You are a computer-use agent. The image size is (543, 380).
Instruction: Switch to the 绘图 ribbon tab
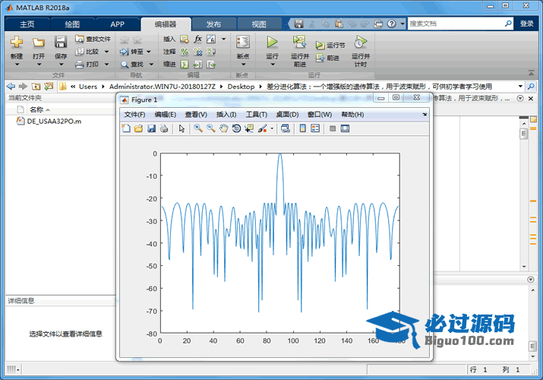[x=72, y=24]
